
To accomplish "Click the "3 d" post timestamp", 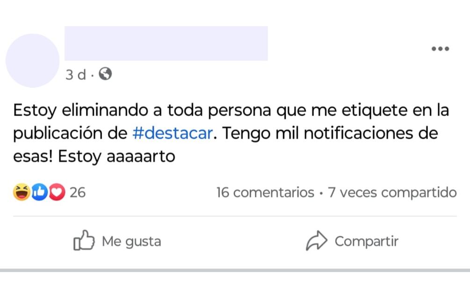I will click(75, 74).
